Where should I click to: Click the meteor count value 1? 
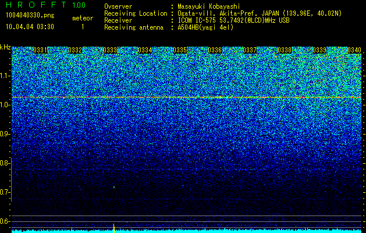click(83, 27)
